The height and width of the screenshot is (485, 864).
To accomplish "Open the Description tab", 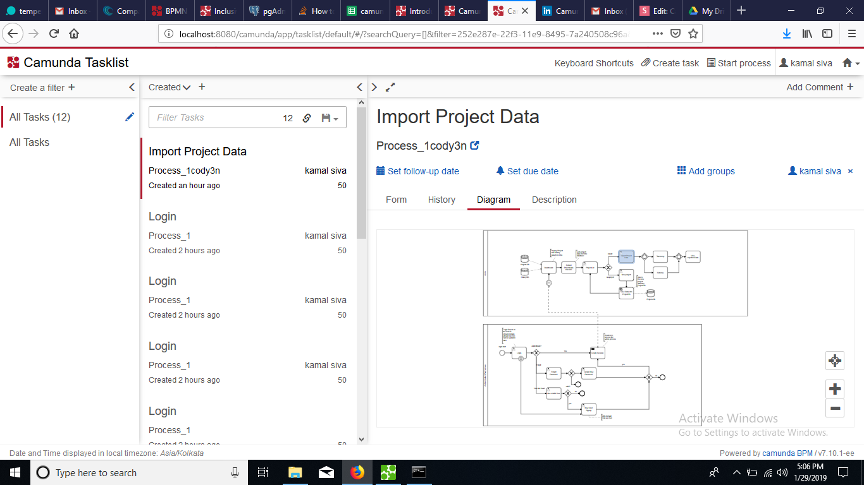I will [x=554, y=200].
